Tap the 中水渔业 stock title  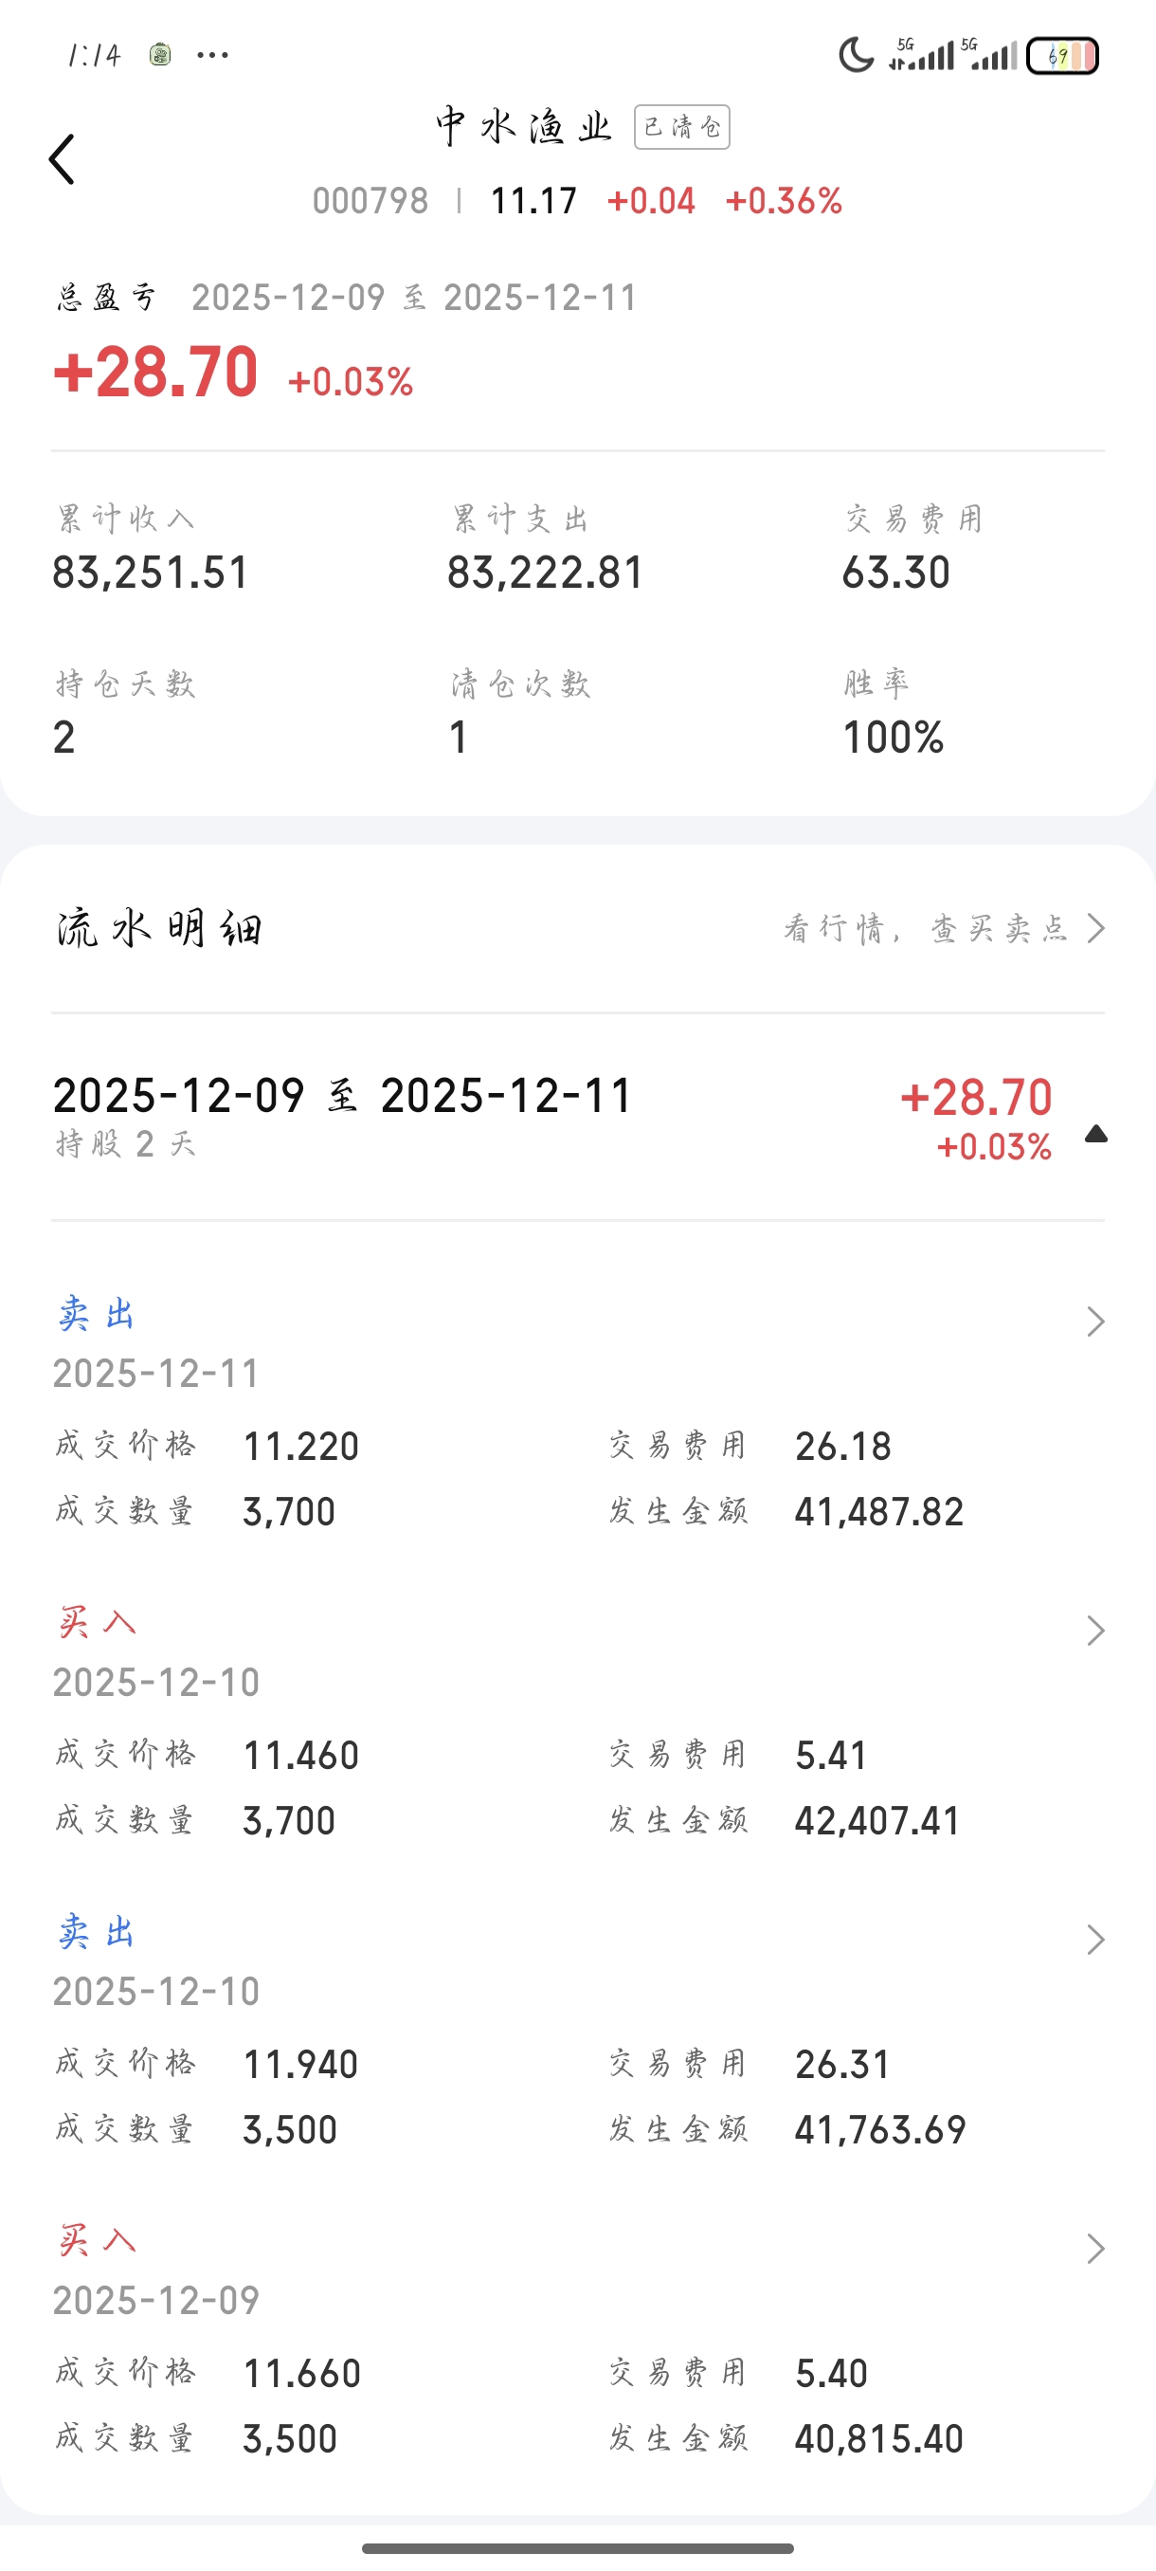[524, 127]
